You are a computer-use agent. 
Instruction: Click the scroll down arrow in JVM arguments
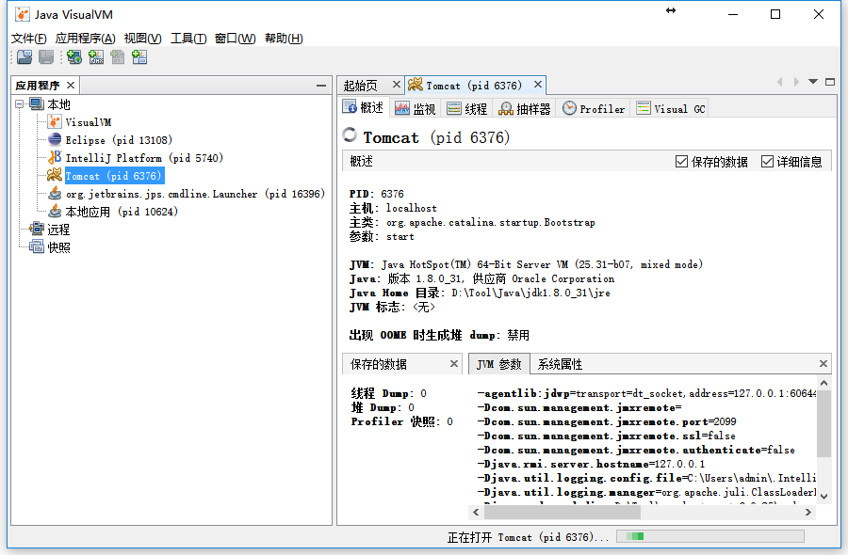click(x=824, y=496)
